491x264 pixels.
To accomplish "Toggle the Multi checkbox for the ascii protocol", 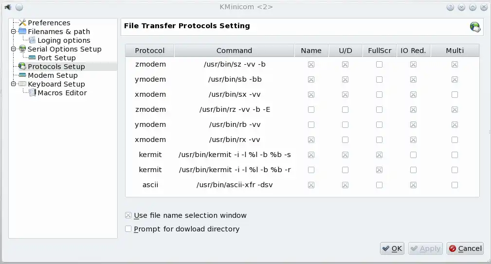I will pyautogui.click(x=455, y=185).
